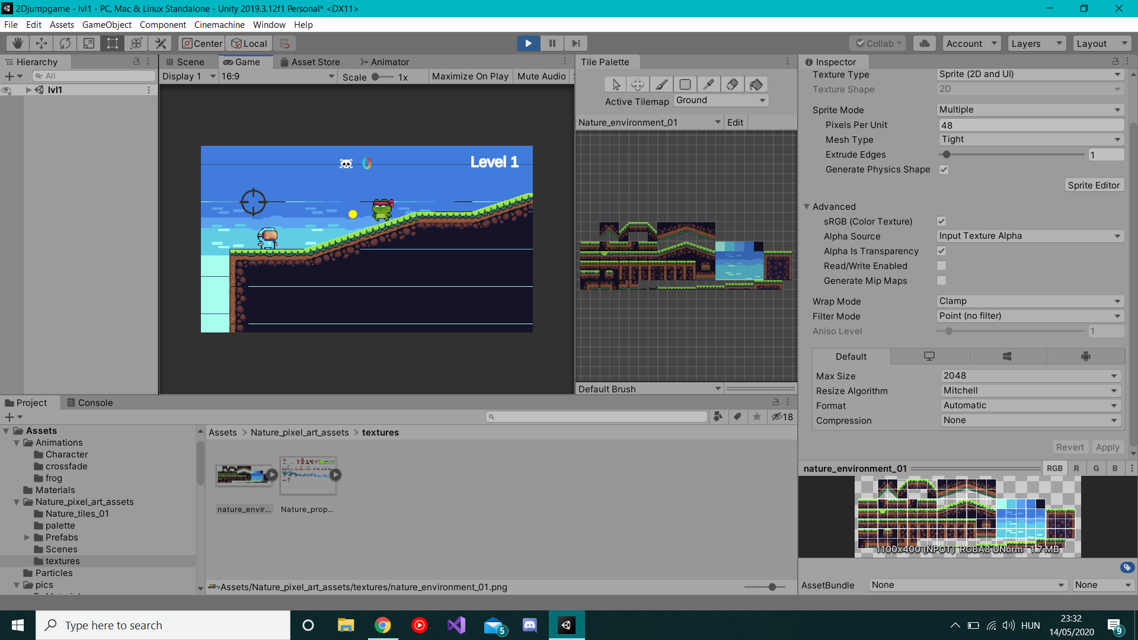Select Android platform override tab

pyautogui.click(x=1085, y=356)
